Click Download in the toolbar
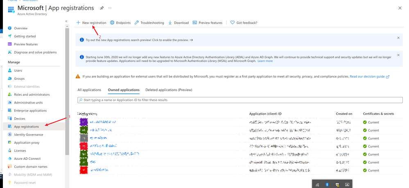 [x=179, y=22]
